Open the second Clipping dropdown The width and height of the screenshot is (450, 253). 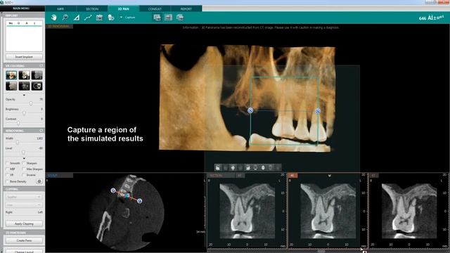click(24, 205)
